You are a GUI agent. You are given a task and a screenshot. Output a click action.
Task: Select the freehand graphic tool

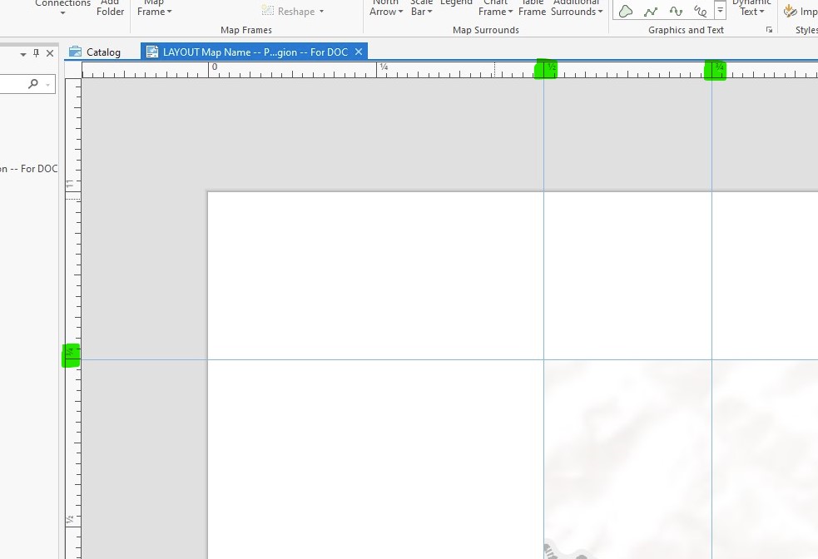(700, 11)
